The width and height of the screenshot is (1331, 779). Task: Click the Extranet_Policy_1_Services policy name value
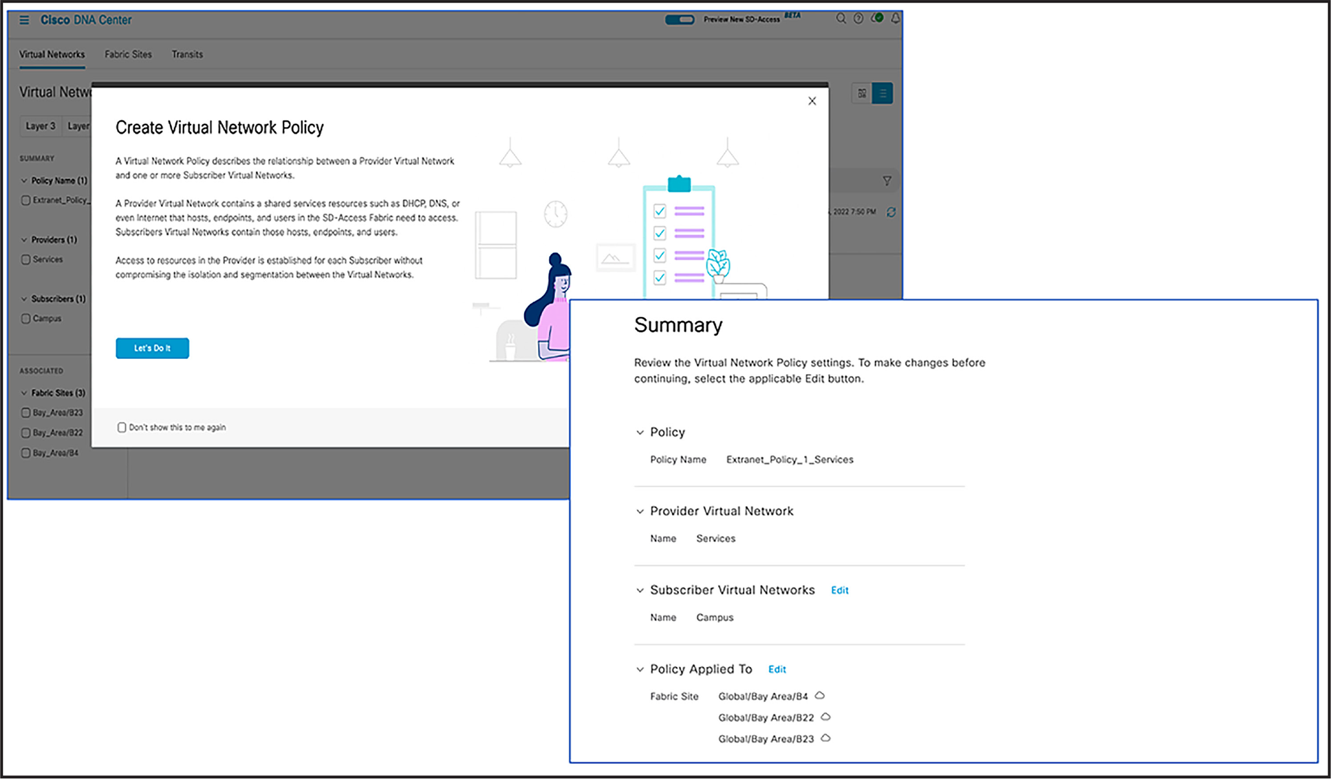[x=790, y=460]
